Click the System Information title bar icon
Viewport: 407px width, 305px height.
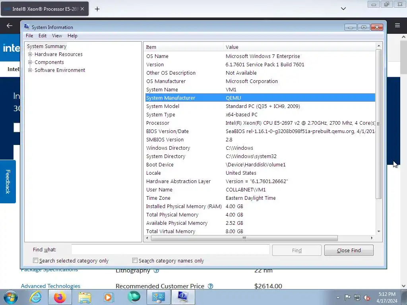[27, 27]
